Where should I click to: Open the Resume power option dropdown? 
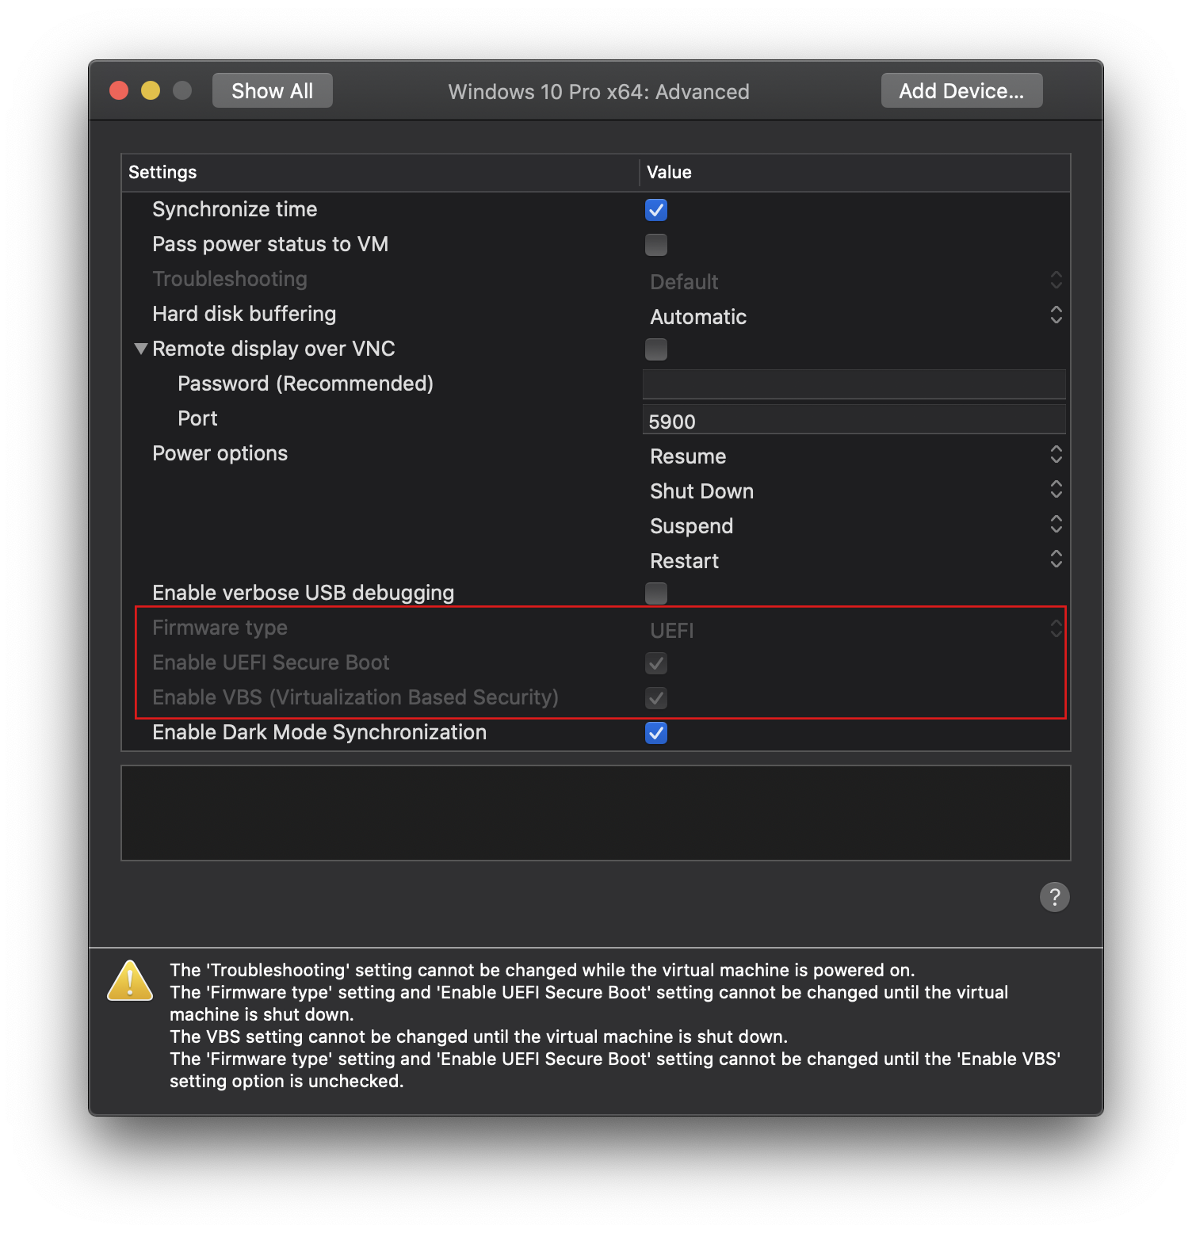tap(855, 456)
